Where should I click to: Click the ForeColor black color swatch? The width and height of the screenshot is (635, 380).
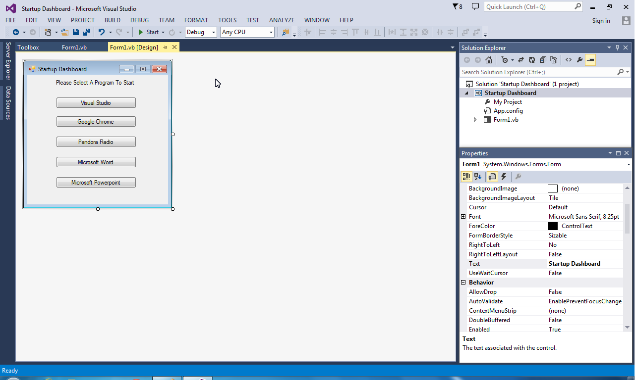coord(553,226)
